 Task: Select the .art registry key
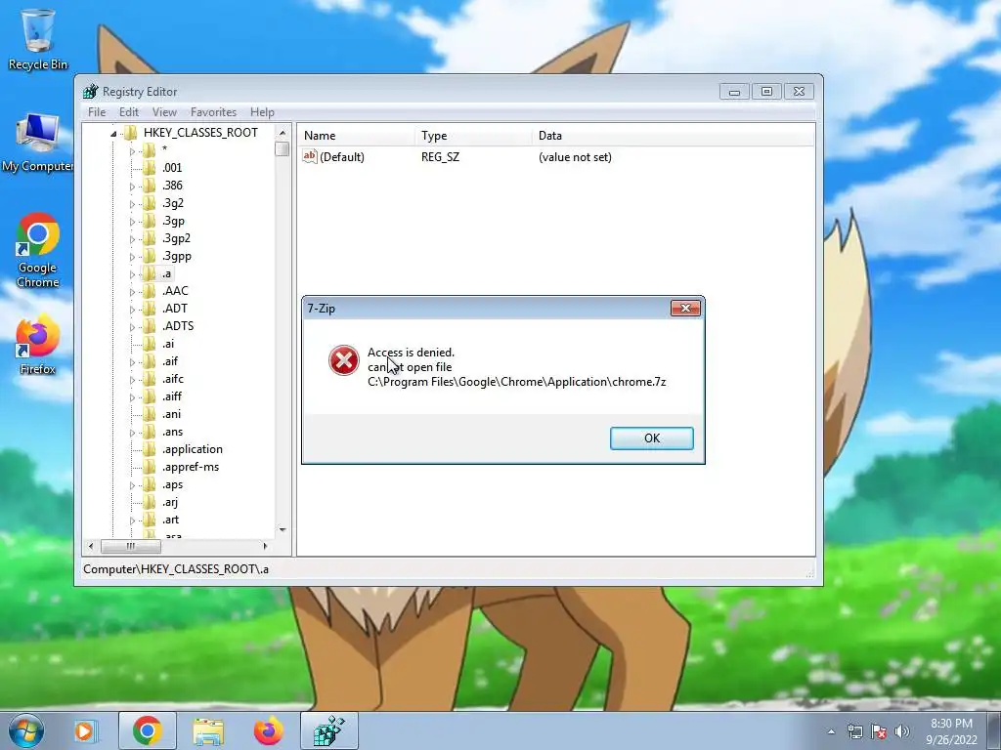170,520
